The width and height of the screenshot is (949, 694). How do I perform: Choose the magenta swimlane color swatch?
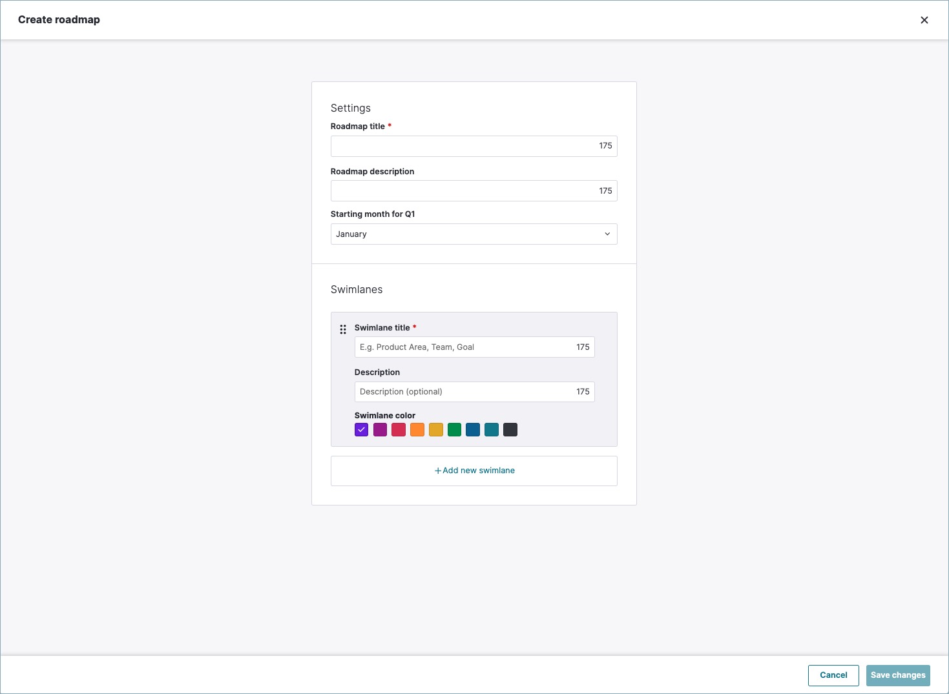pyautogui.click(x=380, y=430)
